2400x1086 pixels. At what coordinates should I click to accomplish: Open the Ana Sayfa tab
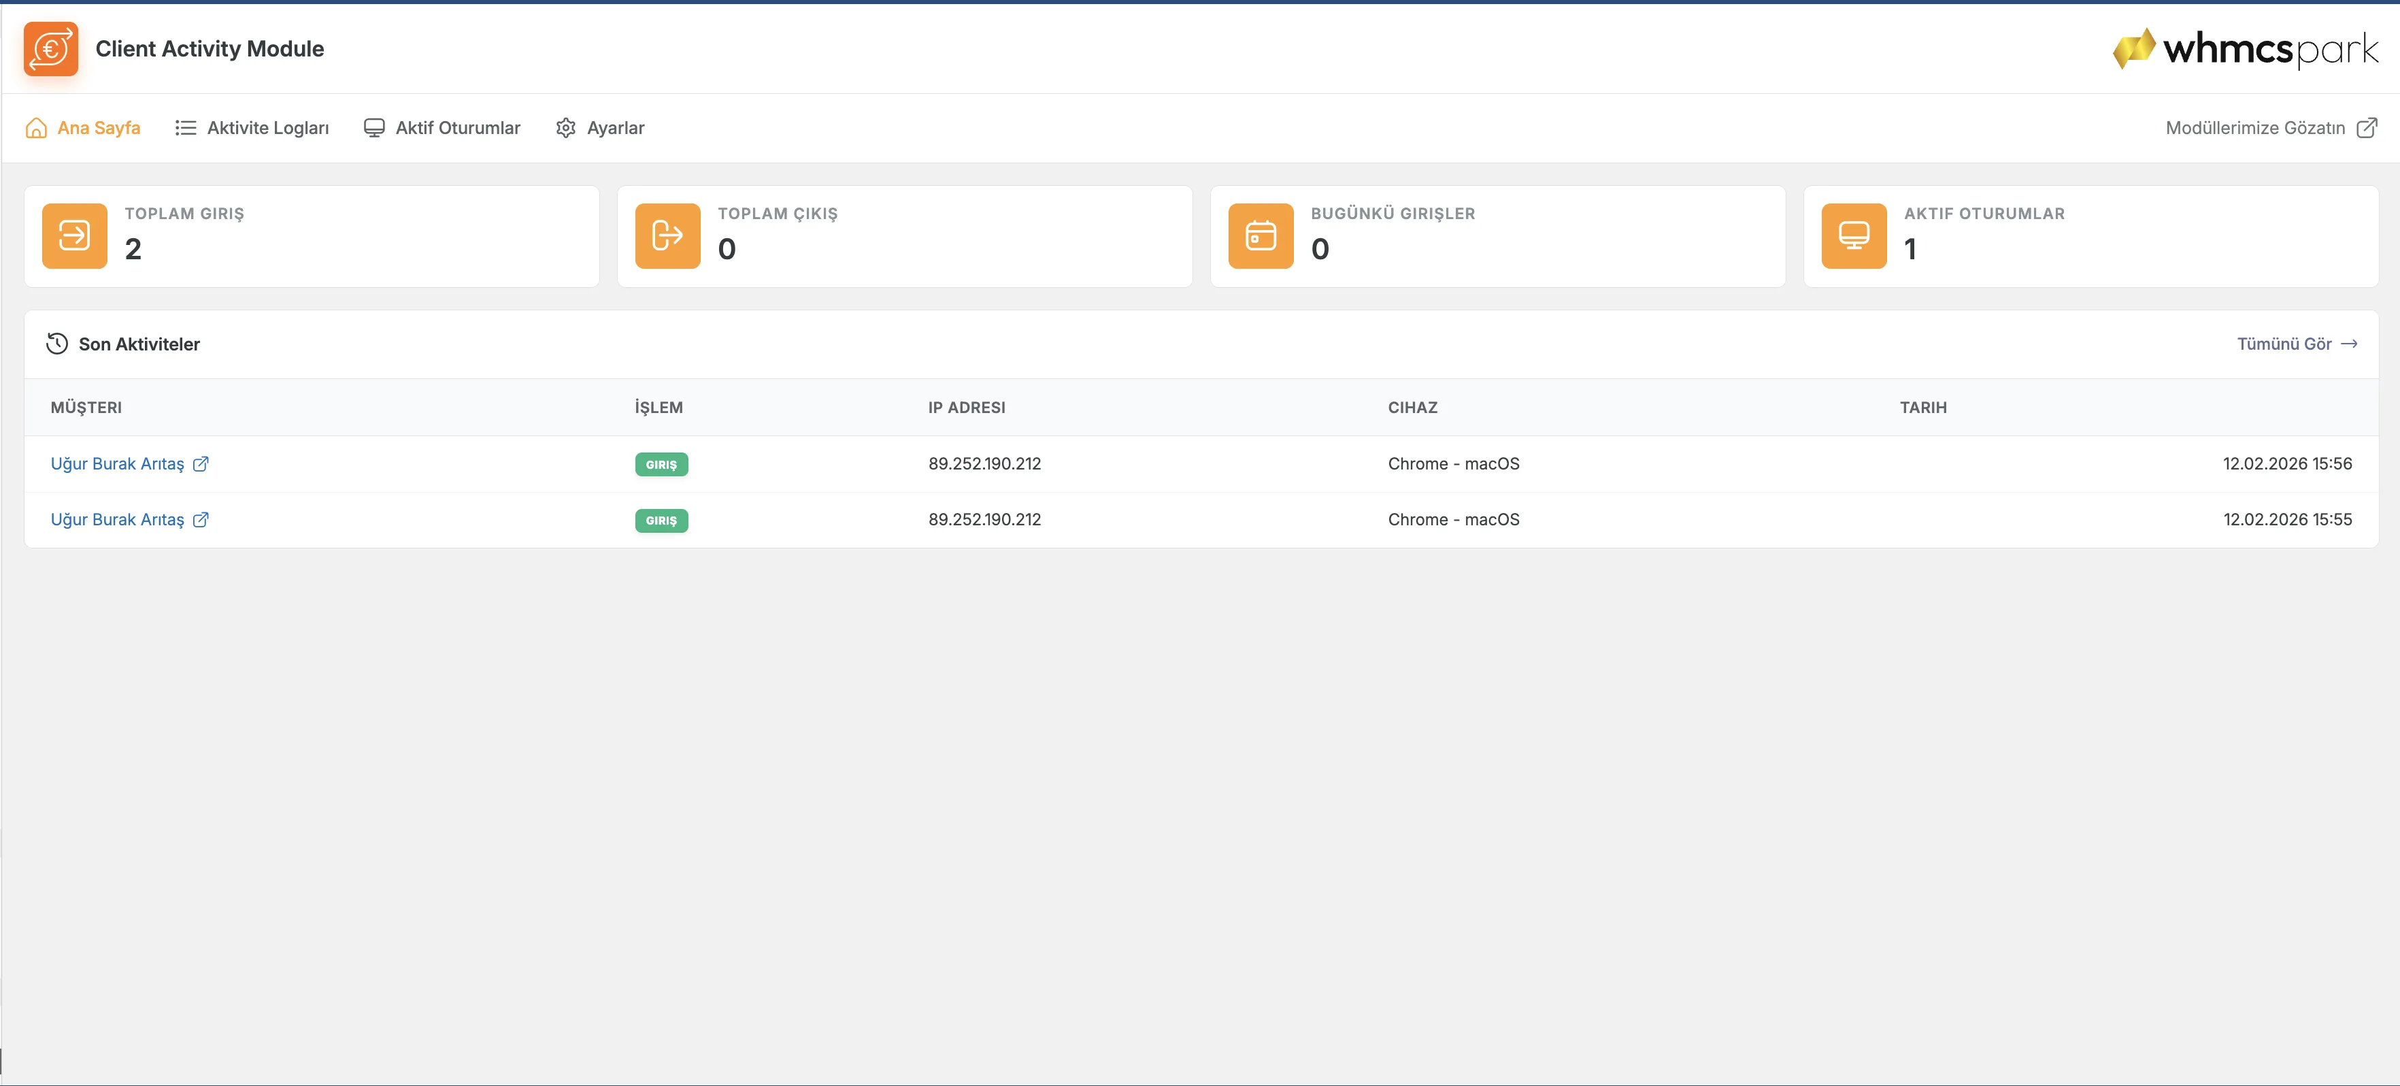82,128
